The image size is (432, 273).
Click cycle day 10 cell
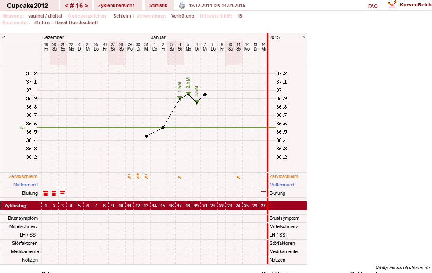click(121, 206)
